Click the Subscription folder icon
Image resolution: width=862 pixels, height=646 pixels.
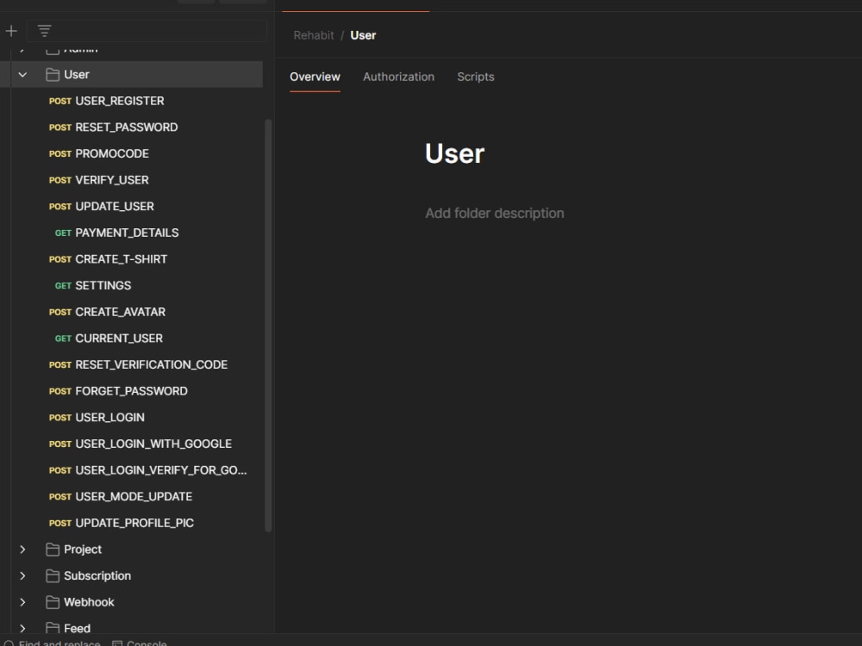[53, 575]
